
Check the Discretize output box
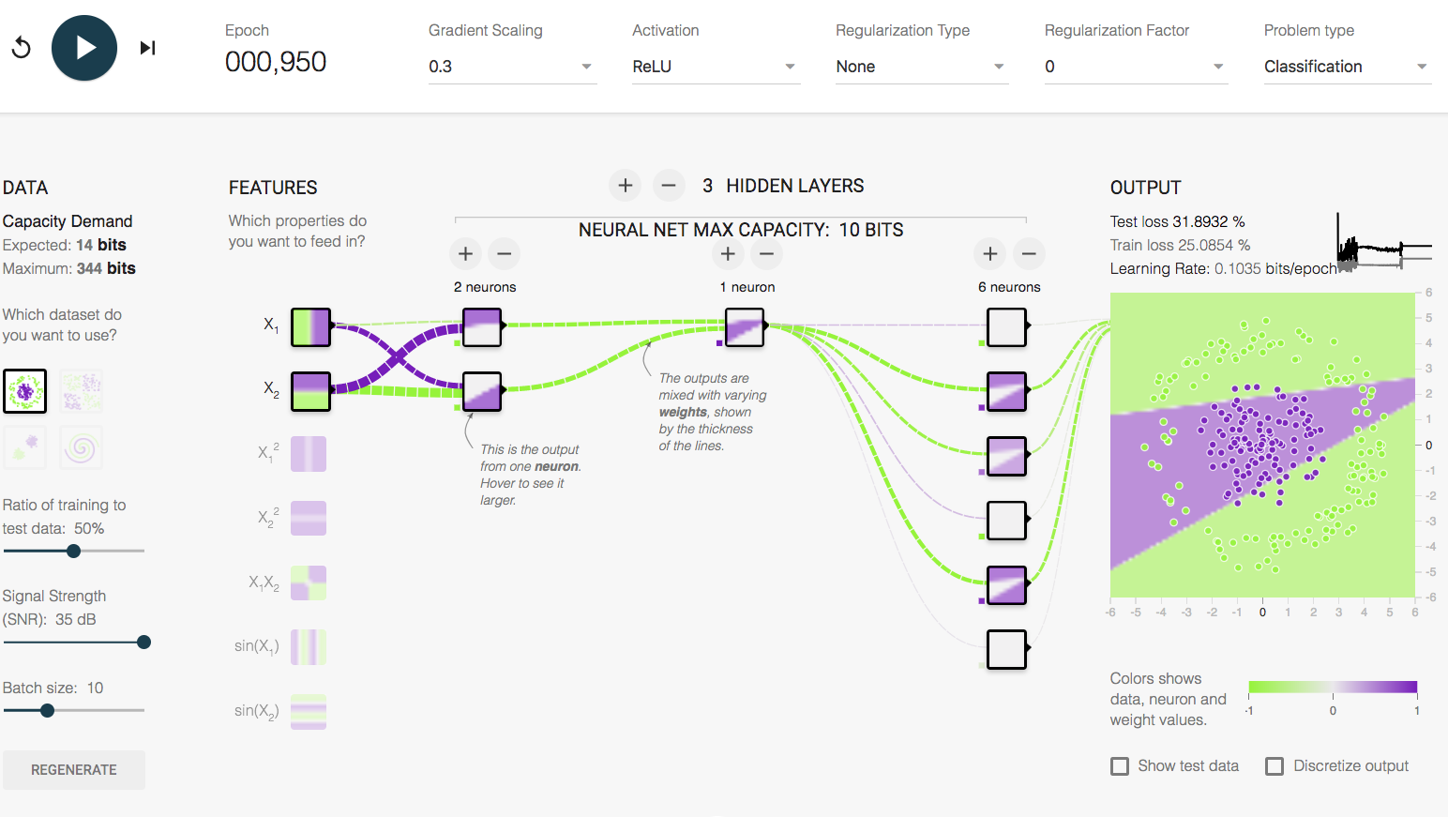[1275, 766]
